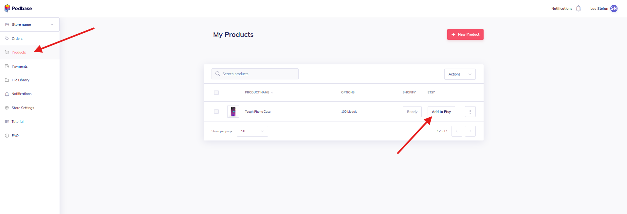This screenshot has height=214, width=627.
Task: Go to previous page using left arrow
Action: tap(457, 131)
